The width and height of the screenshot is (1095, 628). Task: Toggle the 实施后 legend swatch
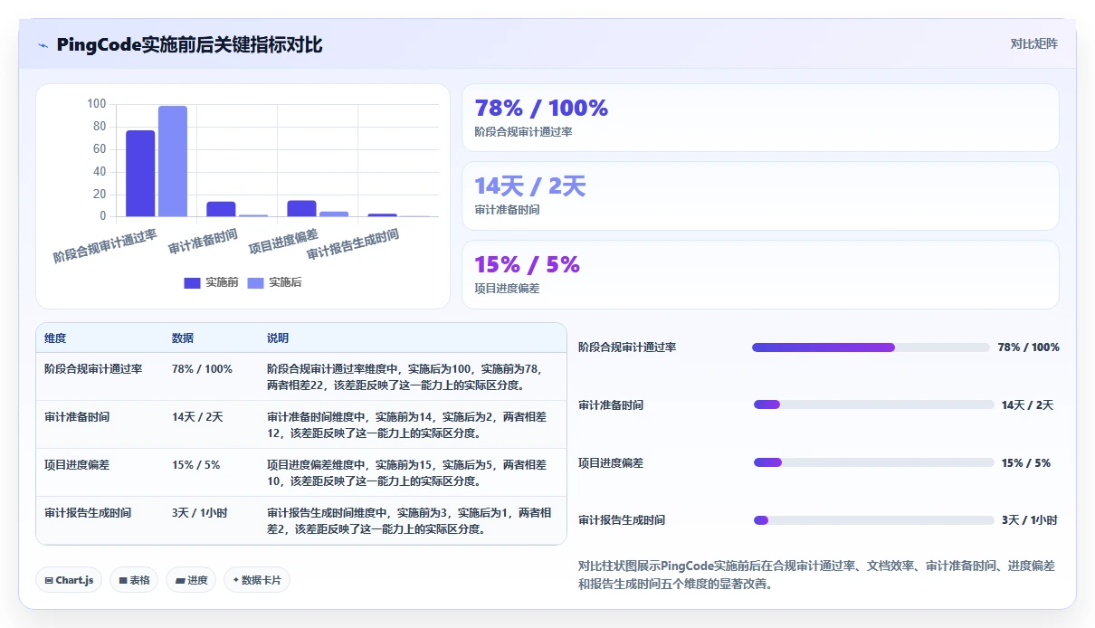(x=255, y=282)
